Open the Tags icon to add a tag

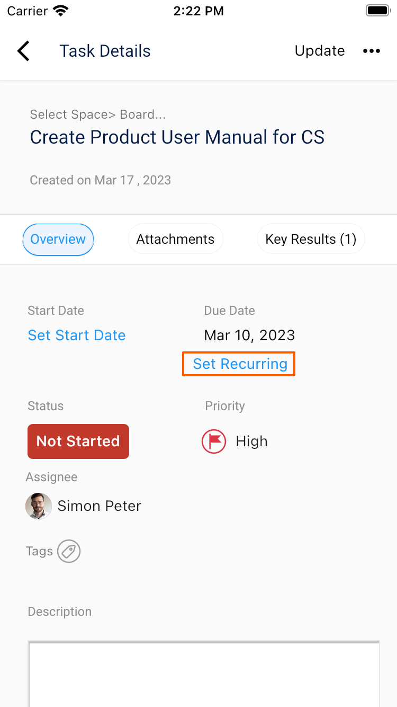(x=68, y=551)
